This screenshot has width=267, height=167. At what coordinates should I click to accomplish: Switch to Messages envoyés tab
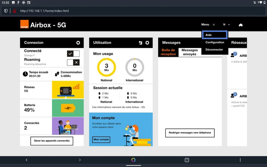190,52
